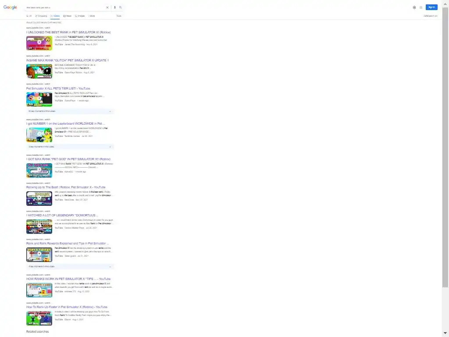Open the search Tools options
Image resolution: width=449 pixels, height=337 pixels.
click(x=118, y=16)
